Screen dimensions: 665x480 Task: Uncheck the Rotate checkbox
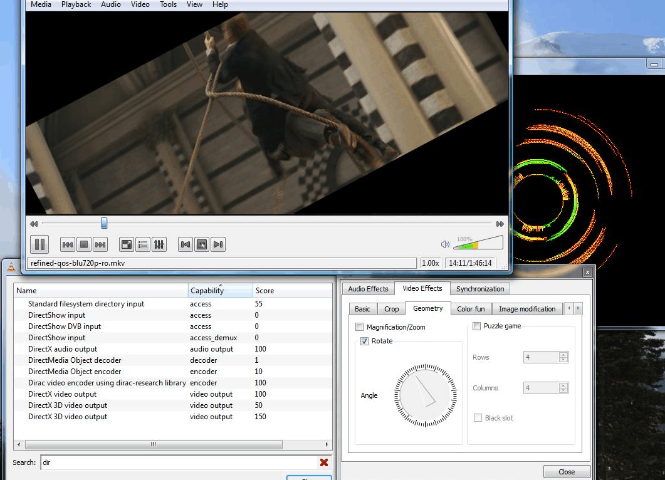(x=364, y=341)
